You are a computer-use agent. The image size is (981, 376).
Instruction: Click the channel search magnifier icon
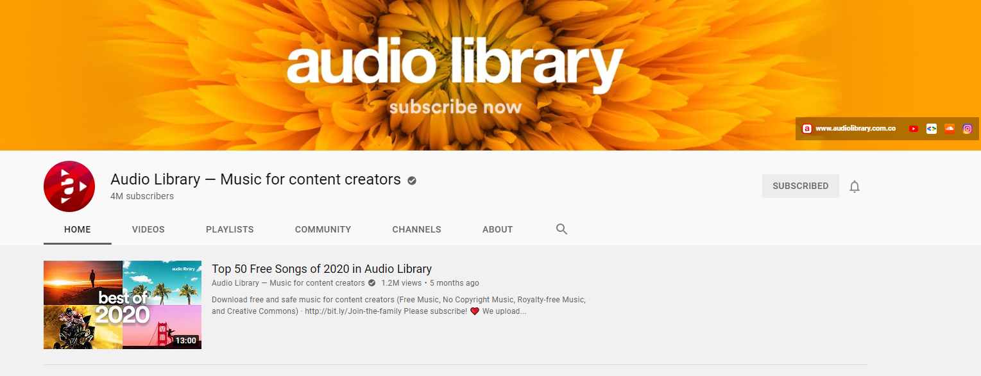click(562, 229)
